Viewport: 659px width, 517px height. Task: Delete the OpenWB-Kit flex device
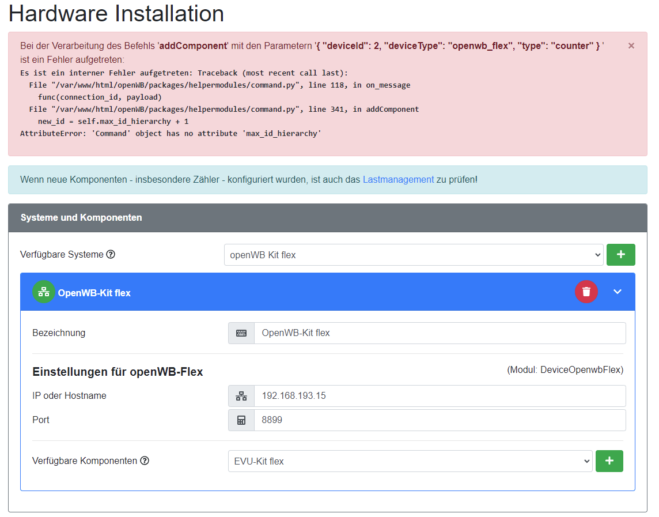point(586,292)
